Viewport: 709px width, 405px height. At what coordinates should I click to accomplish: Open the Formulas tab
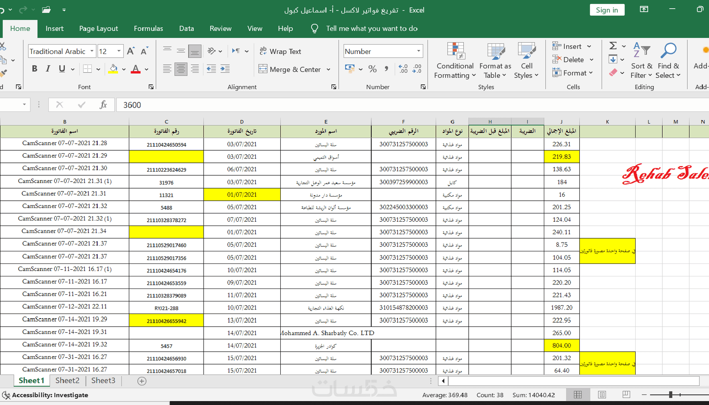[x=148, y=28]
